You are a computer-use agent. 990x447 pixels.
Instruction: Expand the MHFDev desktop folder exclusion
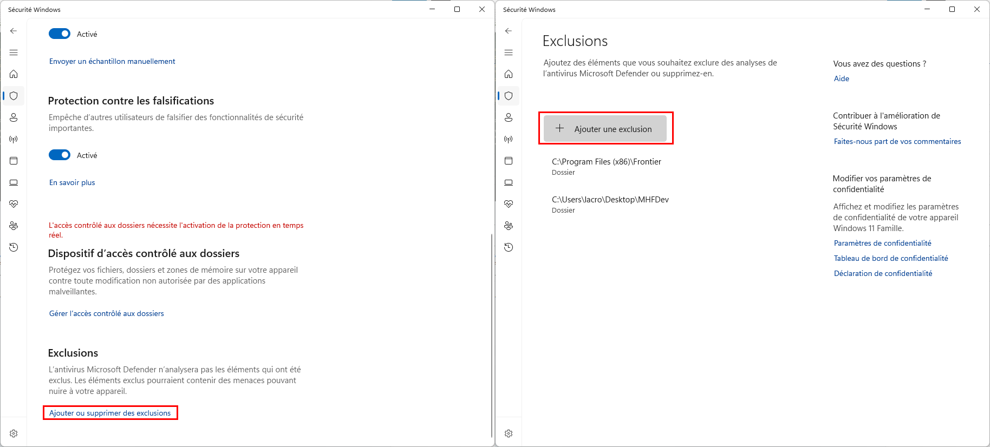pos(610,204)
